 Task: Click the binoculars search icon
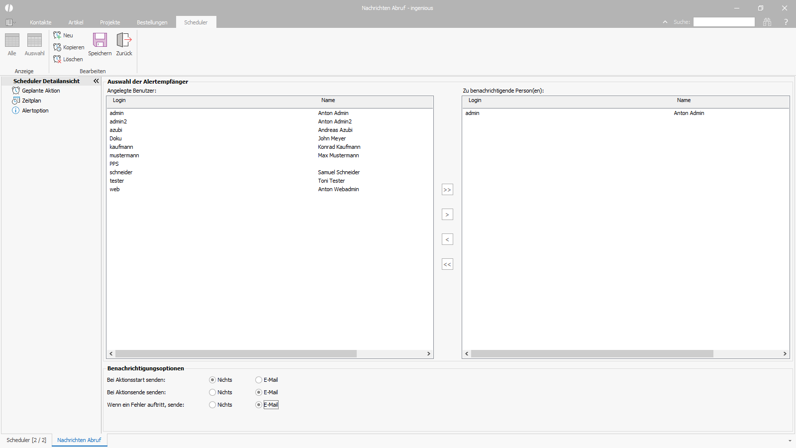pyautogui.click(x=767, y=22)
